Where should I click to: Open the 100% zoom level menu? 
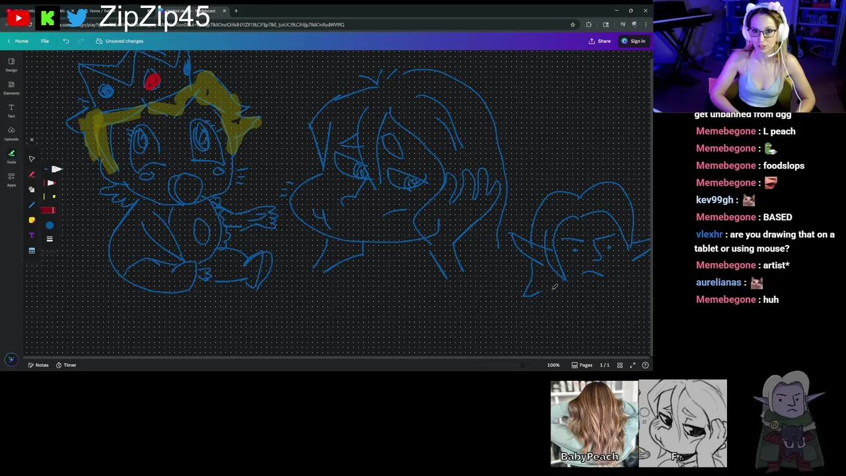coord(553,365)
